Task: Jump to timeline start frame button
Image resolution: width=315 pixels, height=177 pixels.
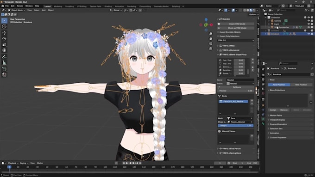Action: pos(124,163)
